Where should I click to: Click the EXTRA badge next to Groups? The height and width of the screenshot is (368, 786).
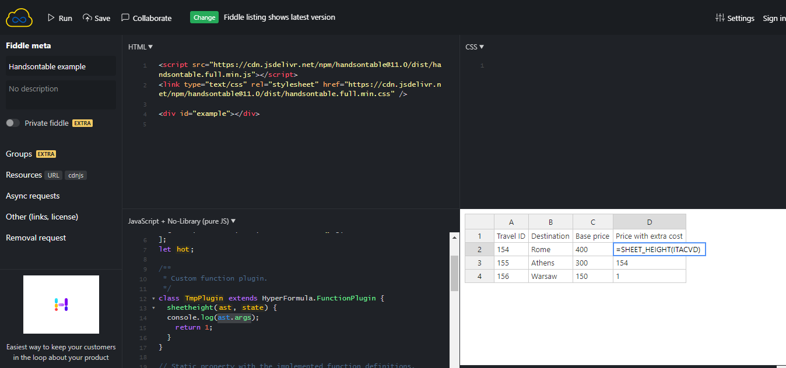pyautogui.click(x=46, y=154)
